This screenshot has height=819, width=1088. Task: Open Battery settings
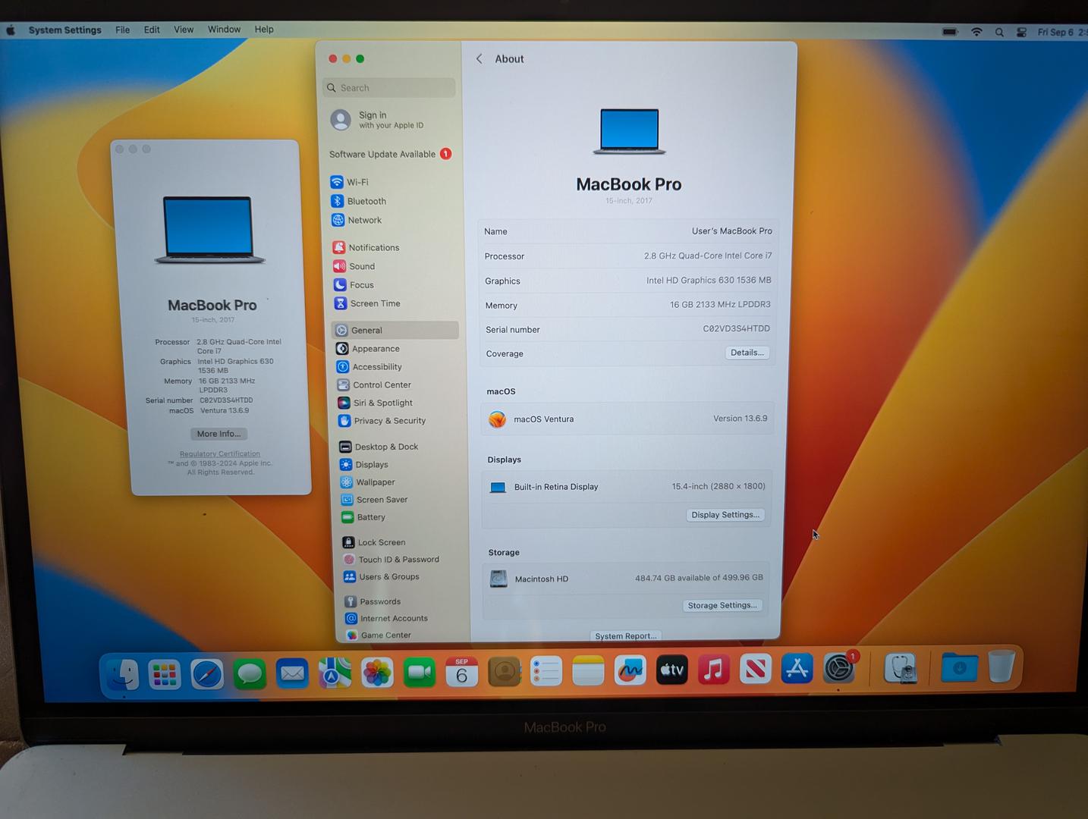point(363,517)
